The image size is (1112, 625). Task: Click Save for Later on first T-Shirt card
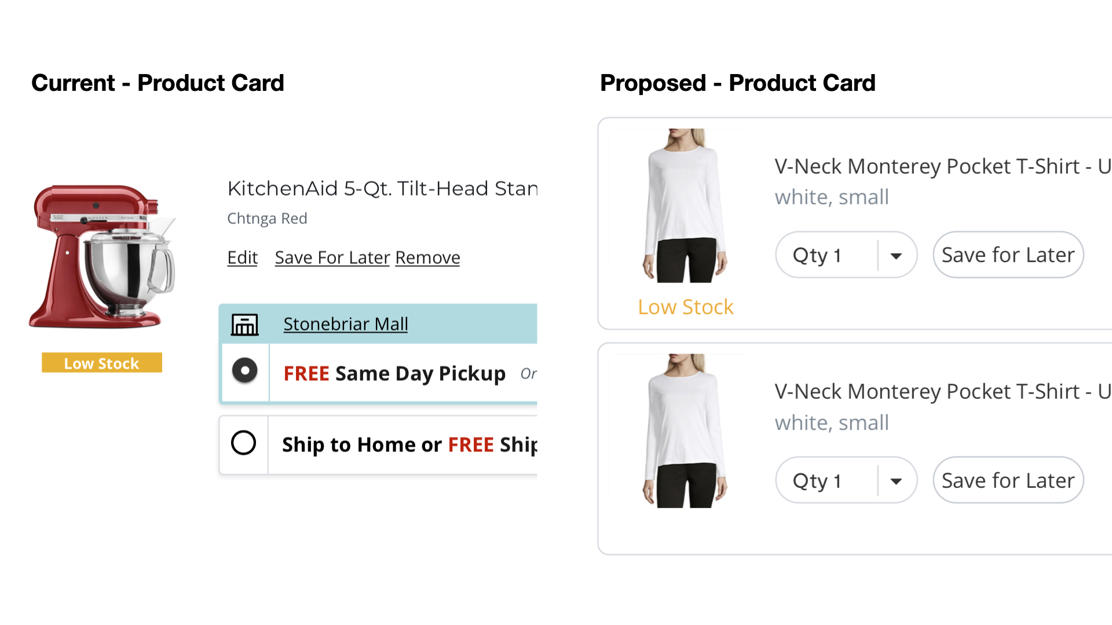tap(1008, 255)
